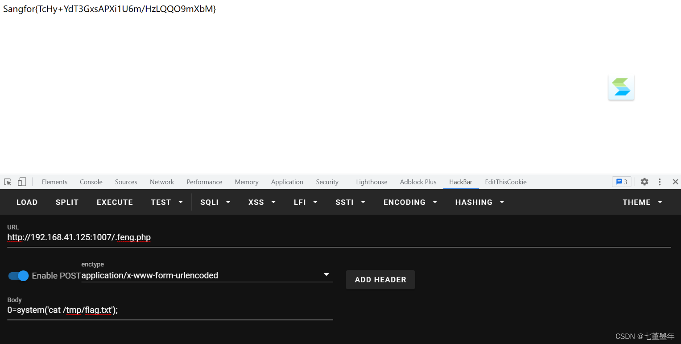This screenshot has width=681, height=344.
Task: Open the EditThisCookie tab
Action: tap(505, 182)
